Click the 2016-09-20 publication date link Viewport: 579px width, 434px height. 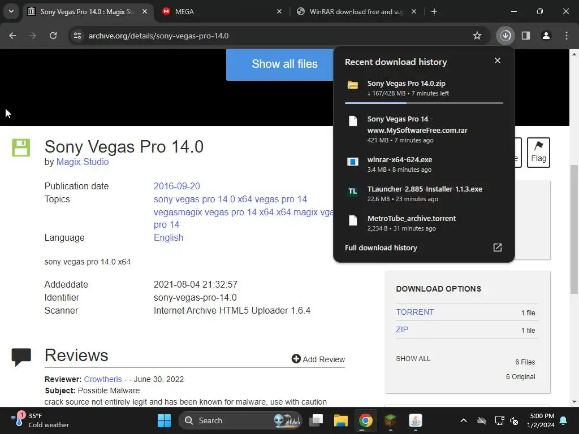tap(176, 186)
